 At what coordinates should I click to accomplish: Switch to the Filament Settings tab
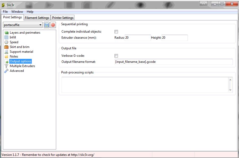pos(37,18)
